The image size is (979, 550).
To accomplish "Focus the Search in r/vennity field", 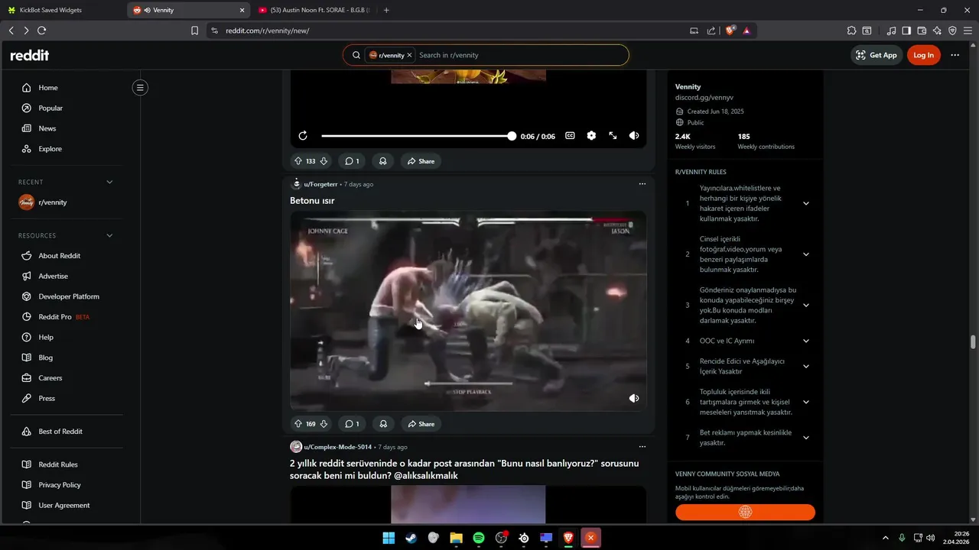I will coord(520,55).
